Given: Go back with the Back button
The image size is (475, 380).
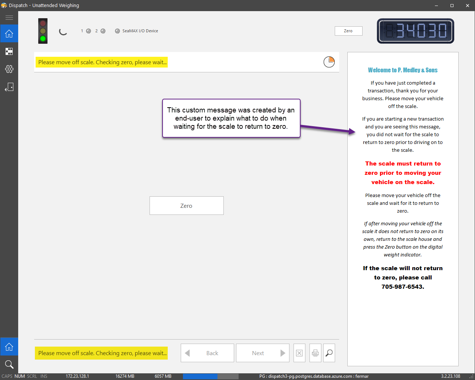Looking at the screenshot, I should coord(207,353).
